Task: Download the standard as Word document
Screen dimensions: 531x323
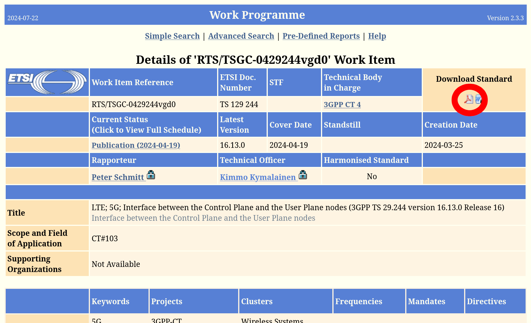Action: point(478,99)
